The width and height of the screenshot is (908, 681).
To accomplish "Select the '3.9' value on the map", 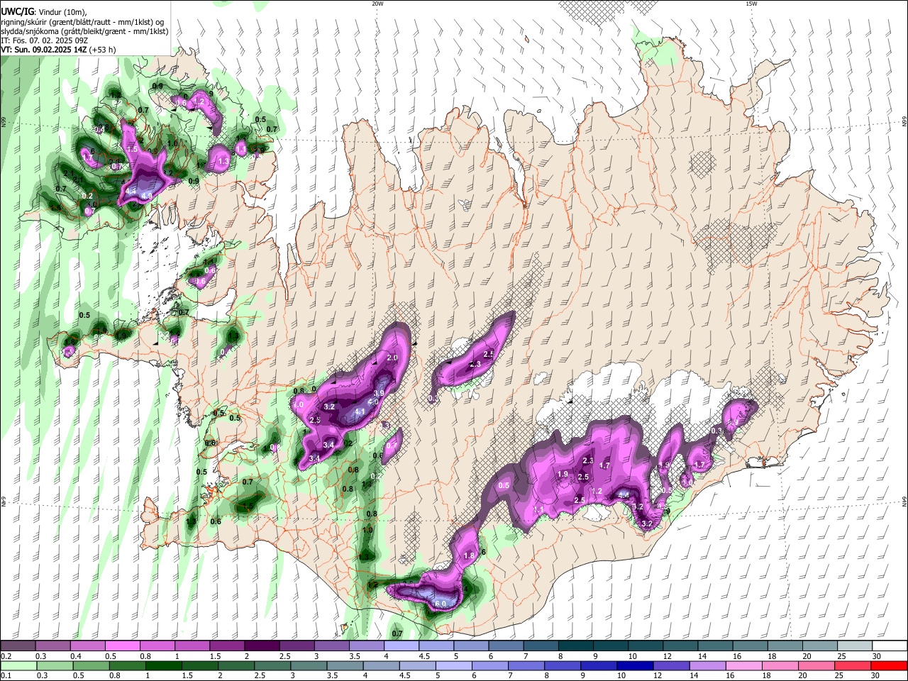I will tap(379, 394).
